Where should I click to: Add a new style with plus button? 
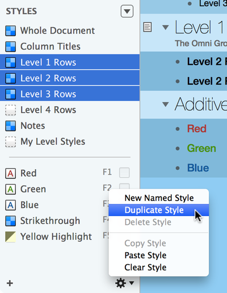pyautogui.click(x=10, y=283)
